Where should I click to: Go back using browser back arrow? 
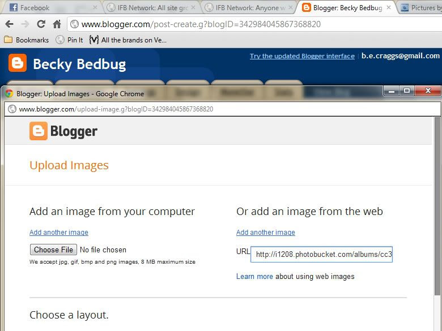click(x=9, y=24)
